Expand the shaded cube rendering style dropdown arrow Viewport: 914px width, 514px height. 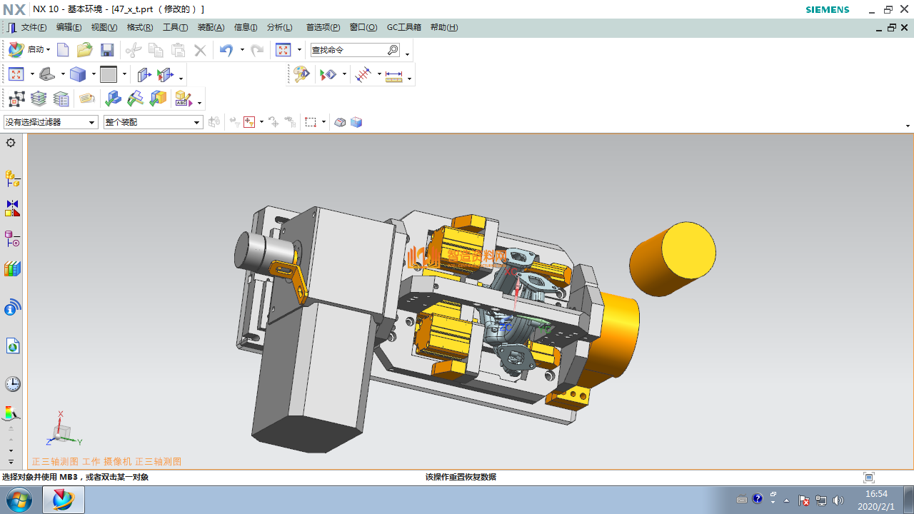pyautogui.click(x=93, y=74)
